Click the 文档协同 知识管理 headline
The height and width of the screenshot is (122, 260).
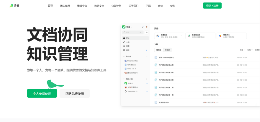(x=57, y=44)
